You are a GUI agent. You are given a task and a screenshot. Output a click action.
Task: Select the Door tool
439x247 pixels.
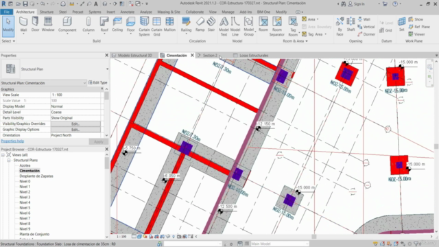coord(35,24)
